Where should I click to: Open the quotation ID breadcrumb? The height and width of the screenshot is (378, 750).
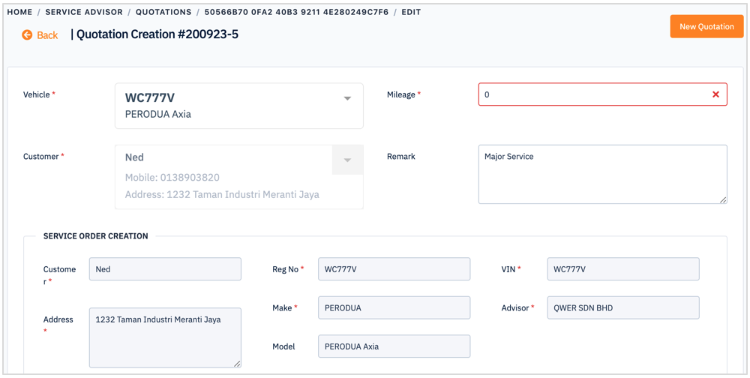coord(296,12)
